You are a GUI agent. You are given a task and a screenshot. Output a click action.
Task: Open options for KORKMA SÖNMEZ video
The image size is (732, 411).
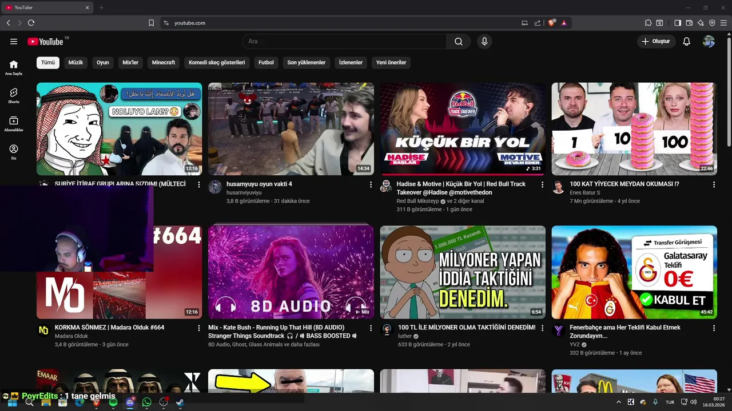pos(199,328)
